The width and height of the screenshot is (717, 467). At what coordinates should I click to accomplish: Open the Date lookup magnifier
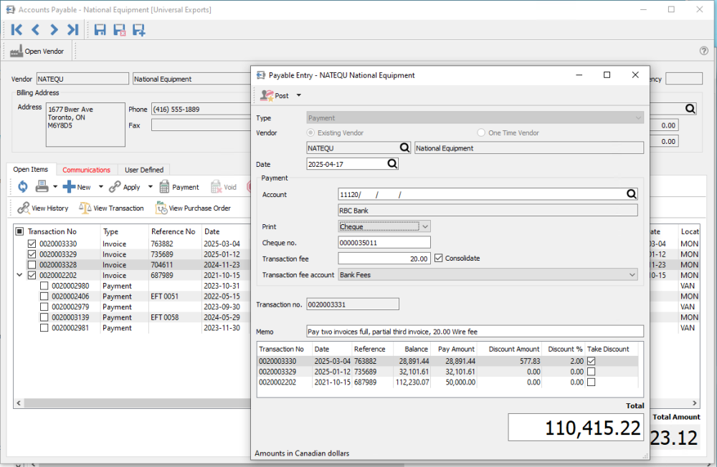[392, 163]
